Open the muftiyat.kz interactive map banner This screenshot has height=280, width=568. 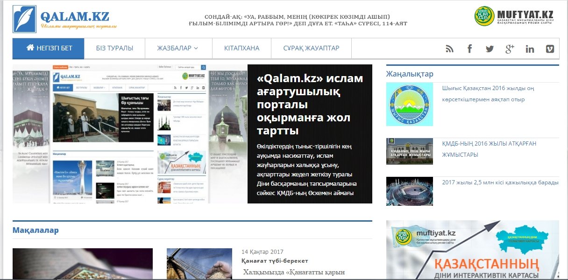[473, 250]
